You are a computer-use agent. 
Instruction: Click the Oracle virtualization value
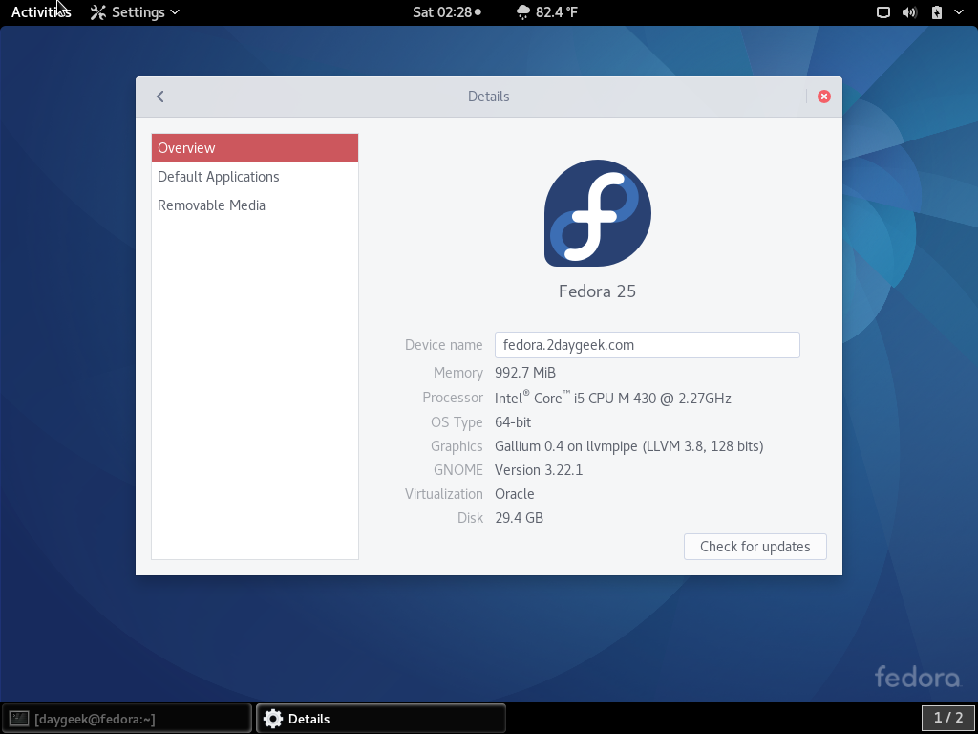point(515,494)
